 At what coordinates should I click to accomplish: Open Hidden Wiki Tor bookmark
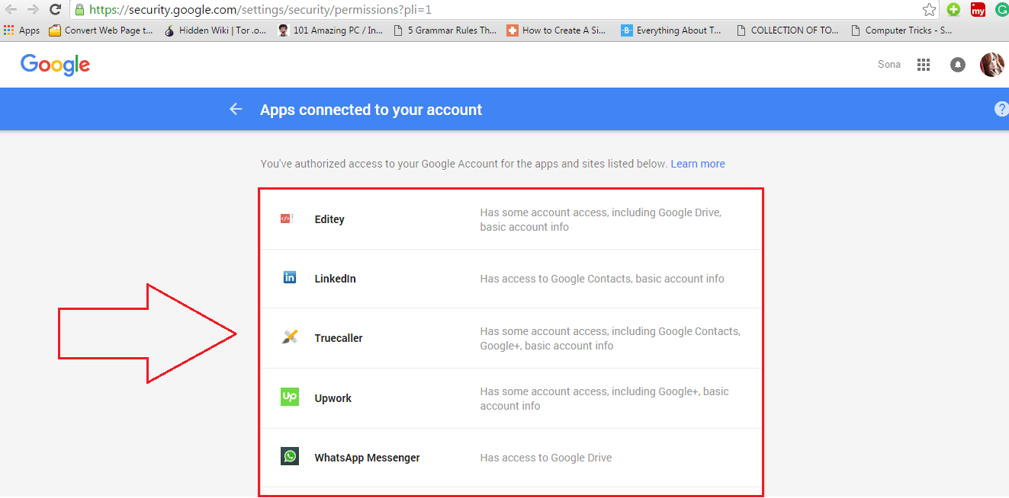(x=215, y=30)
